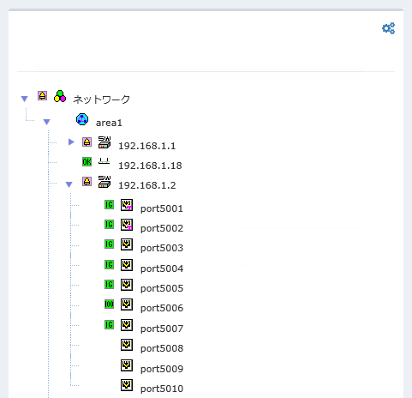Click the 100 speed badge for port5006
412x398 pixels.
pyautogui.click(x=109, y=304)
